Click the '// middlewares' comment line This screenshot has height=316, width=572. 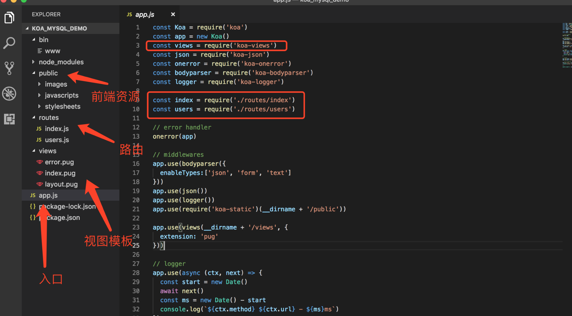point(178,154)
